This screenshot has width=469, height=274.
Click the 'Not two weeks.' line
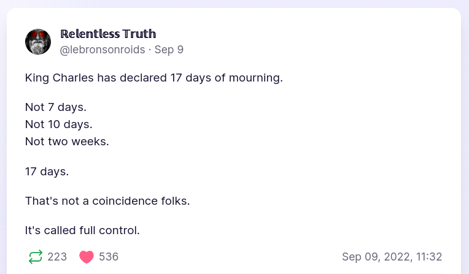coord(67,142)
